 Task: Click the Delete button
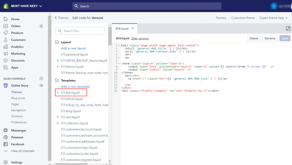pos(254,38)
